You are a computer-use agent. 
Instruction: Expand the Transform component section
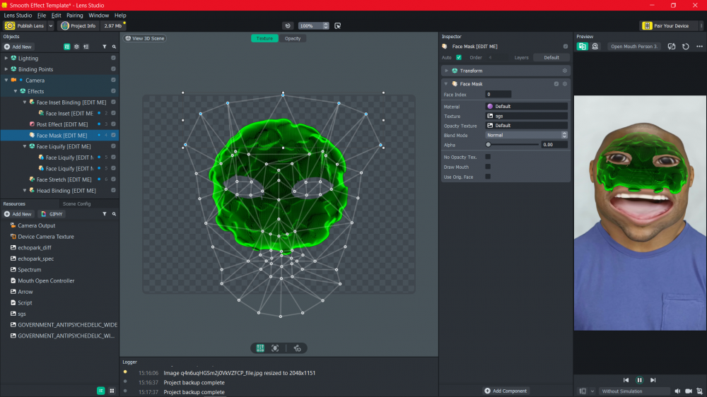[447, 71]
